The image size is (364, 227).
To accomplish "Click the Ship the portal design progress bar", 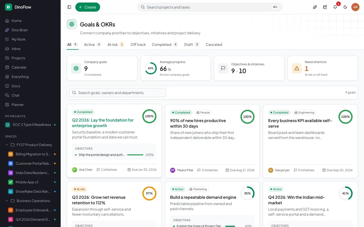I will point(135,155).
